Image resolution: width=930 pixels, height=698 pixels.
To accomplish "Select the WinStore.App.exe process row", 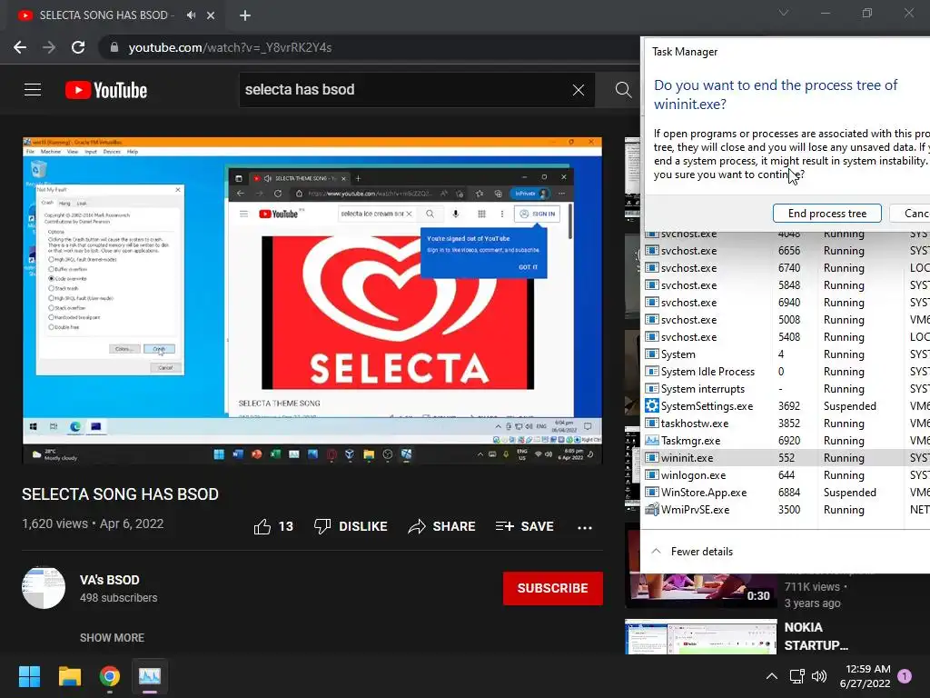I will pyautogui.click(x=786, y=492).
